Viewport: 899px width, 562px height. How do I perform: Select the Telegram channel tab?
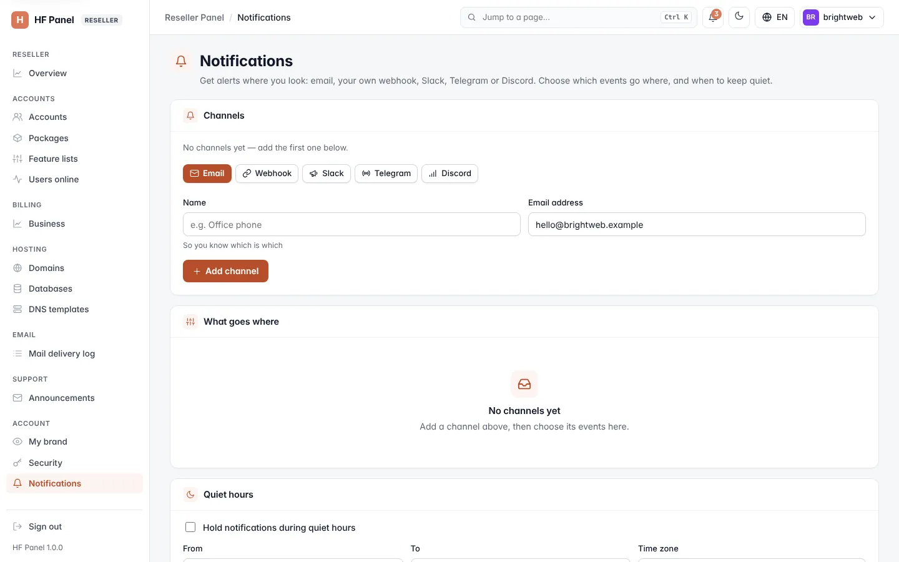click(x=386, y=174)
